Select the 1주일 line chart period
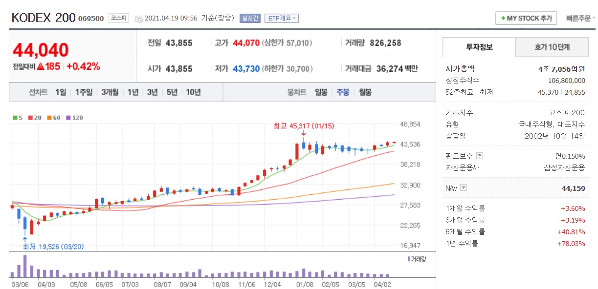Screen dimensions: 598x289 (x=84, y=92)
